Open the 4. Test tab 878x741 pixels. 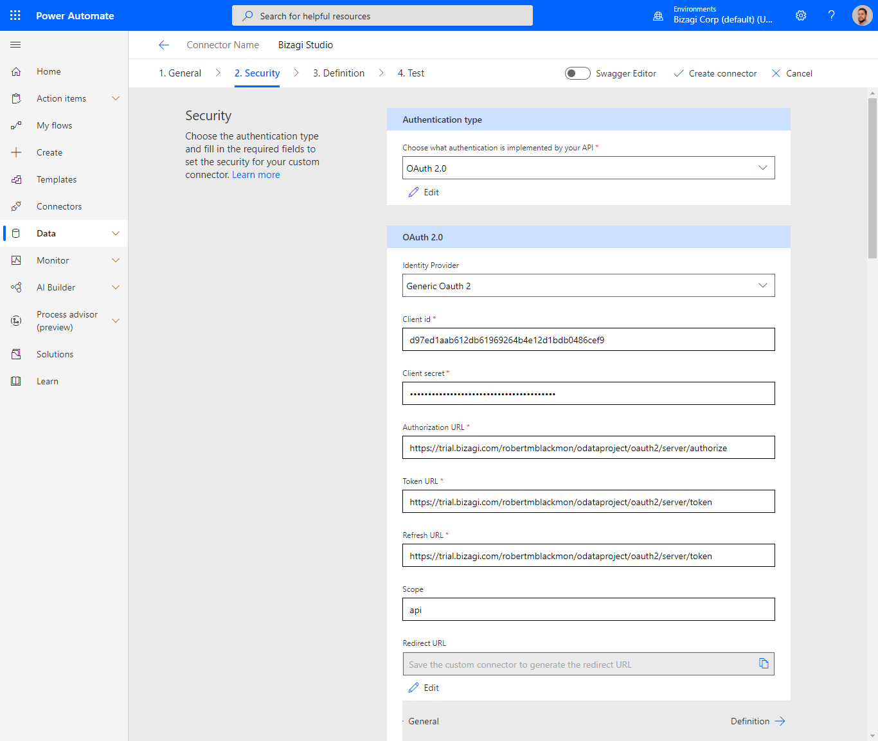pyautogui.click(x=411, y=73)
